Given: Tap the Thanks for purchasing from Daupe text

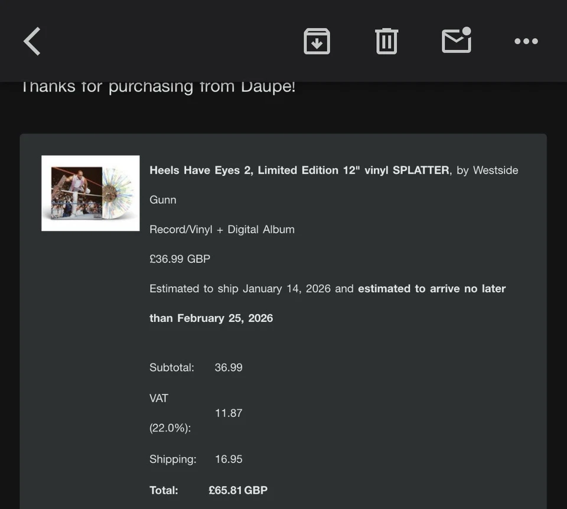Looking at the screenshot, I should [158, 87].
